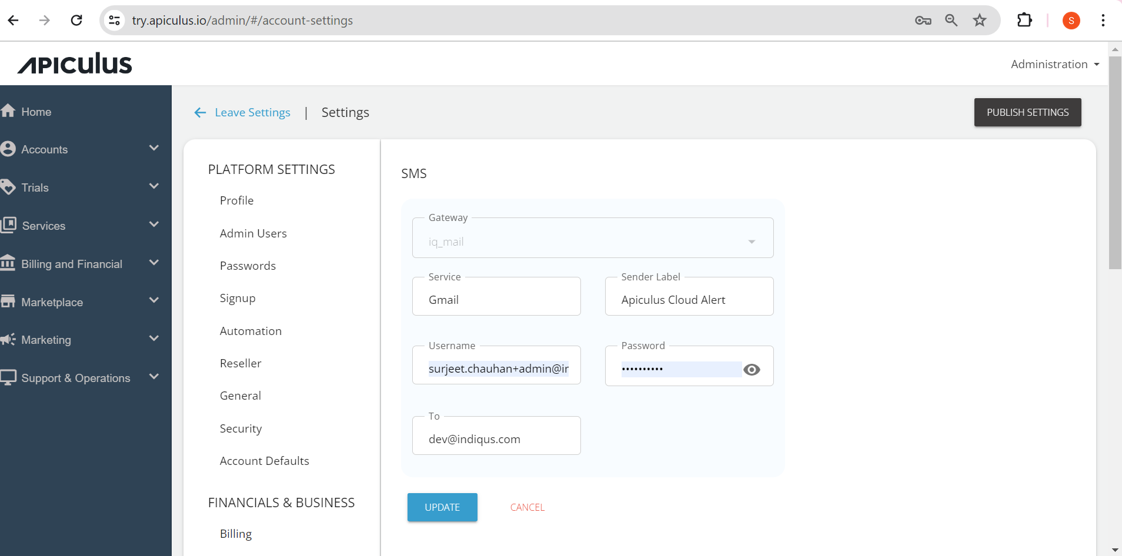
Task: Click the Services sidebar icon
Action: (8, 225)
